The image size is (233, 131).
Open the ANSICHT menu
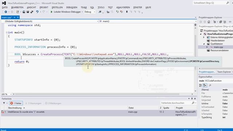[31, 7]
